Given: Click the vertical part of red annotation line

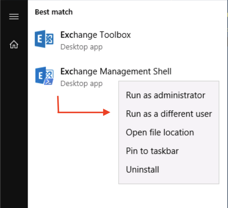Looking at the screenshot, I should coord(58,104).
